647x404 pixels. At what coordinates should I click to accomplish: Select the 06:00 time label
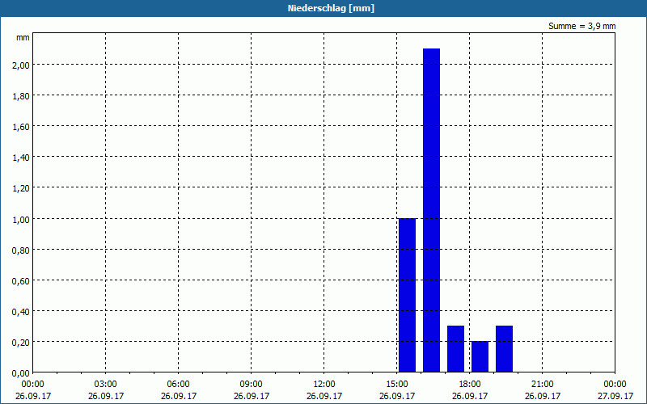click(178, 385)
